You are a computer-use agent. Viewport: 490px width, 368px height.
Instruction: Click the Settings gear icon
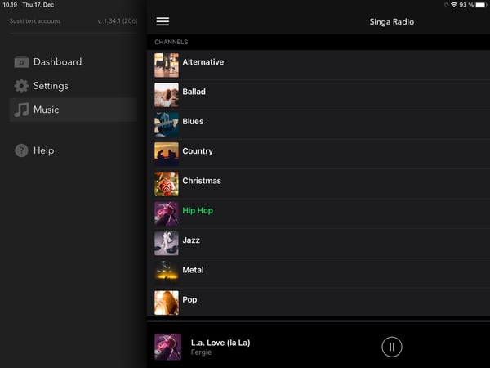pos(21,86)
